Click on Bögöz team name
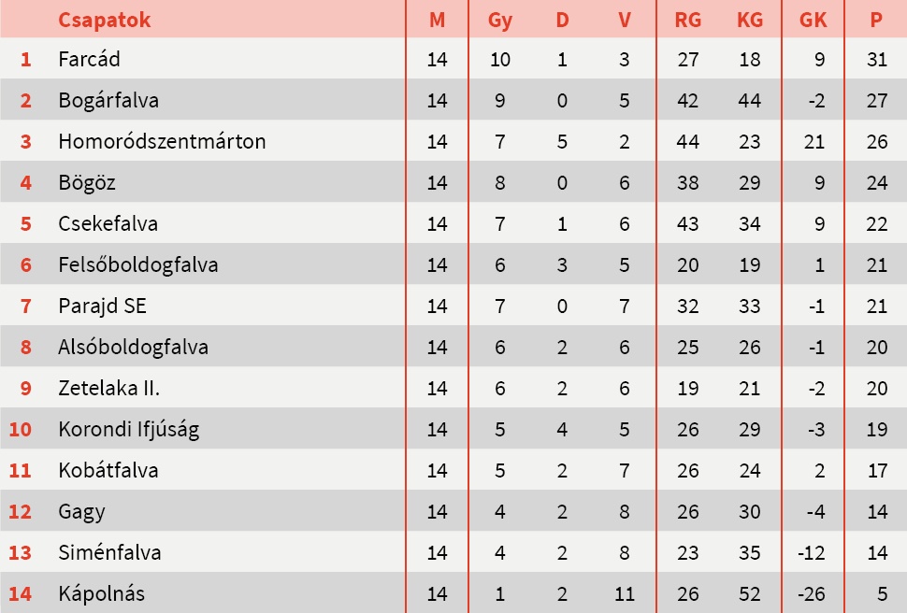Image resolution: width=907 pixels, height=613 pixels. [x=87, y=183]
